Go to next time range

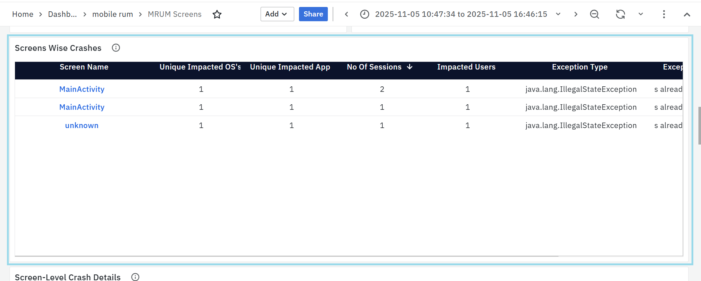click(x=576, y=14)
